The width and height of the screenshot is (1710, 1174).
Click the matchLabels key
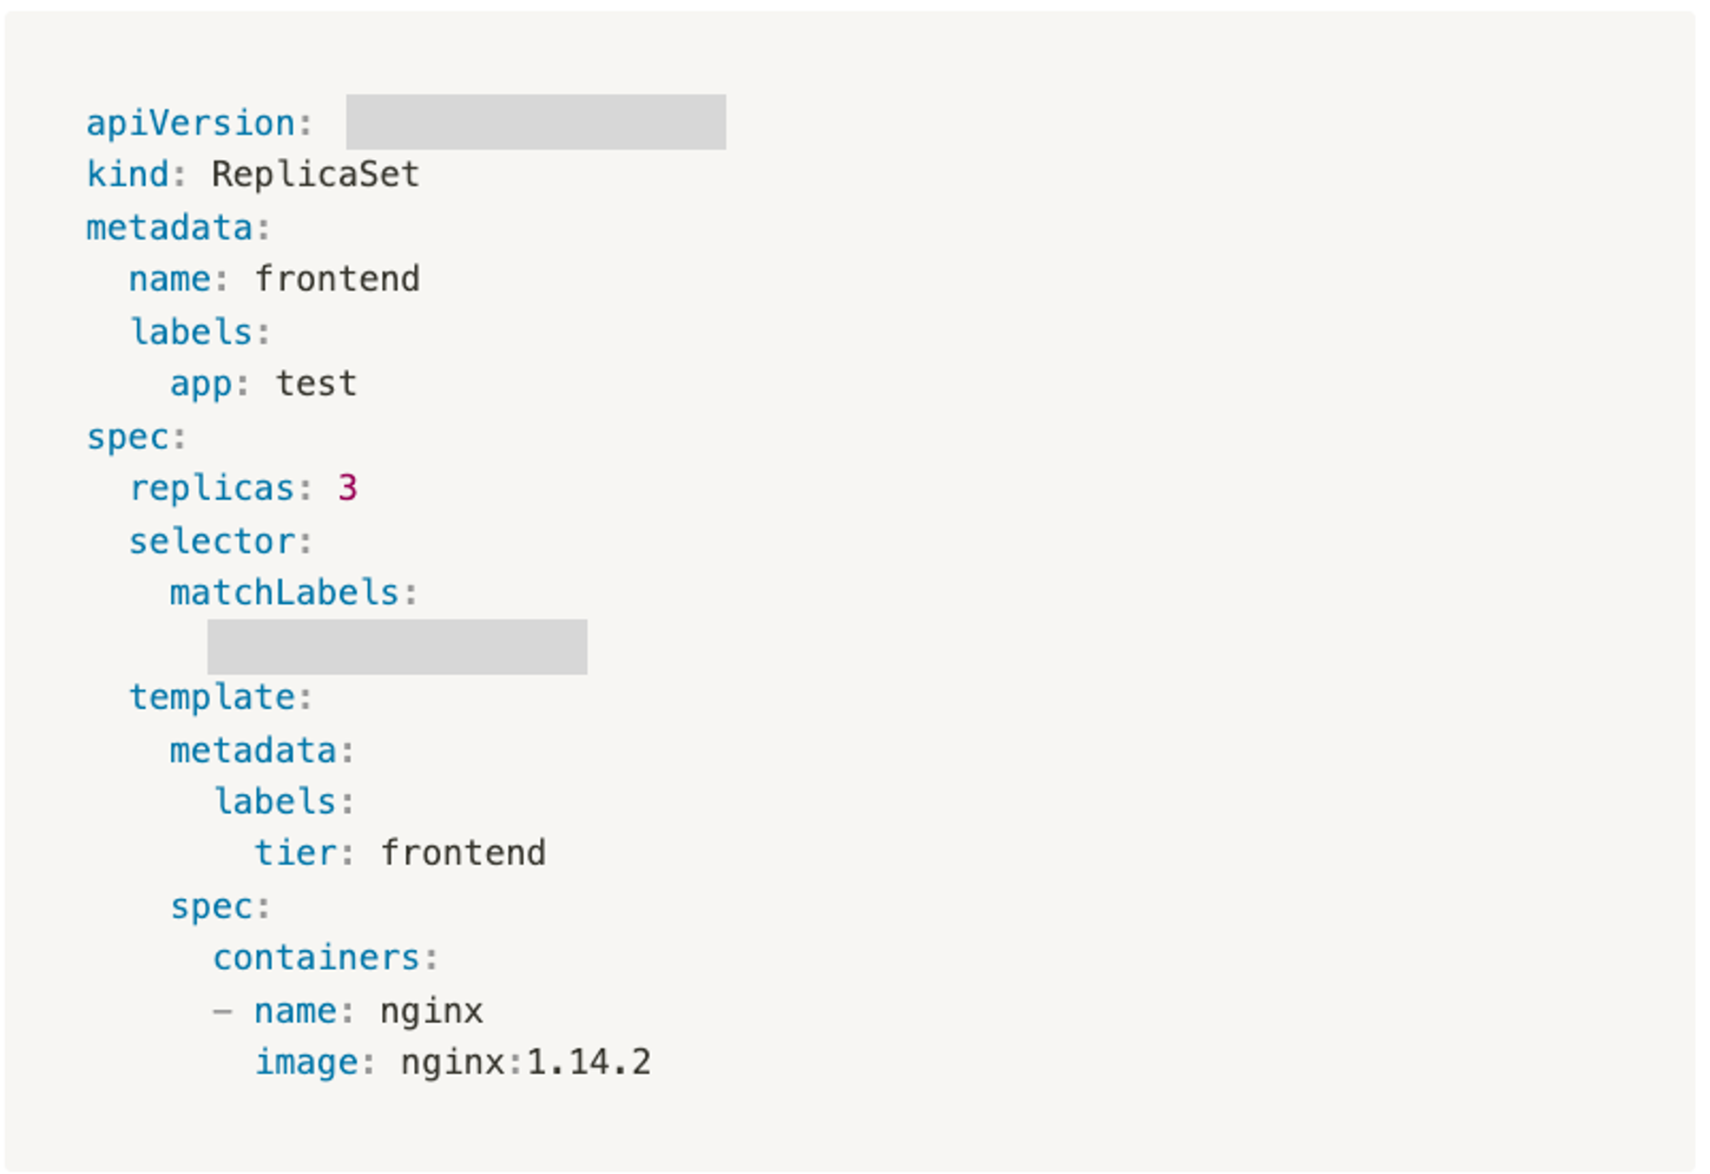284,593
